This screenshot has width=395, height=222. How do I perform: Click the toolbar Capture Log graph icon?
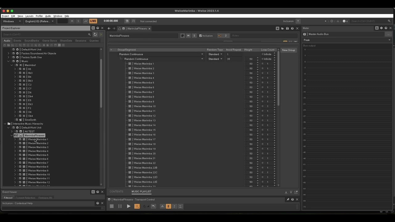(x=85, y=21)
